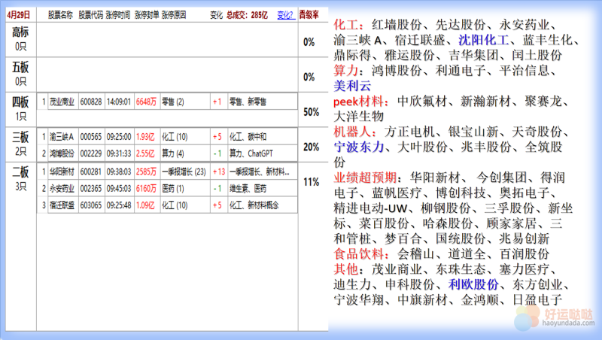Click the 维生素、医药 concept cell
Image resolution: width=602 pixels, height=340 pixels.
248,188
